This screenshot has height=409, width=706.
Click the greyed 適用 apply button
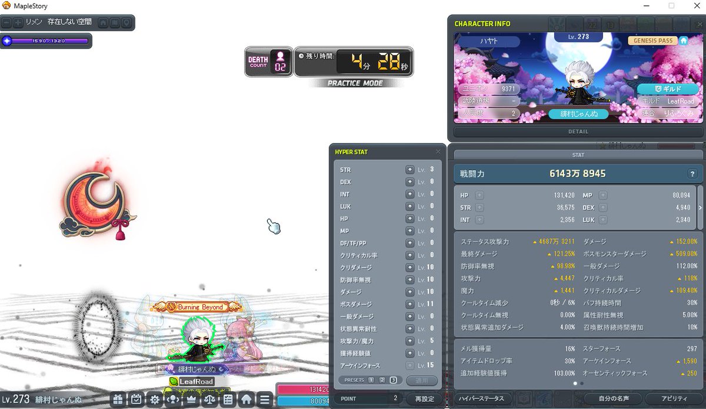(421, 380)
